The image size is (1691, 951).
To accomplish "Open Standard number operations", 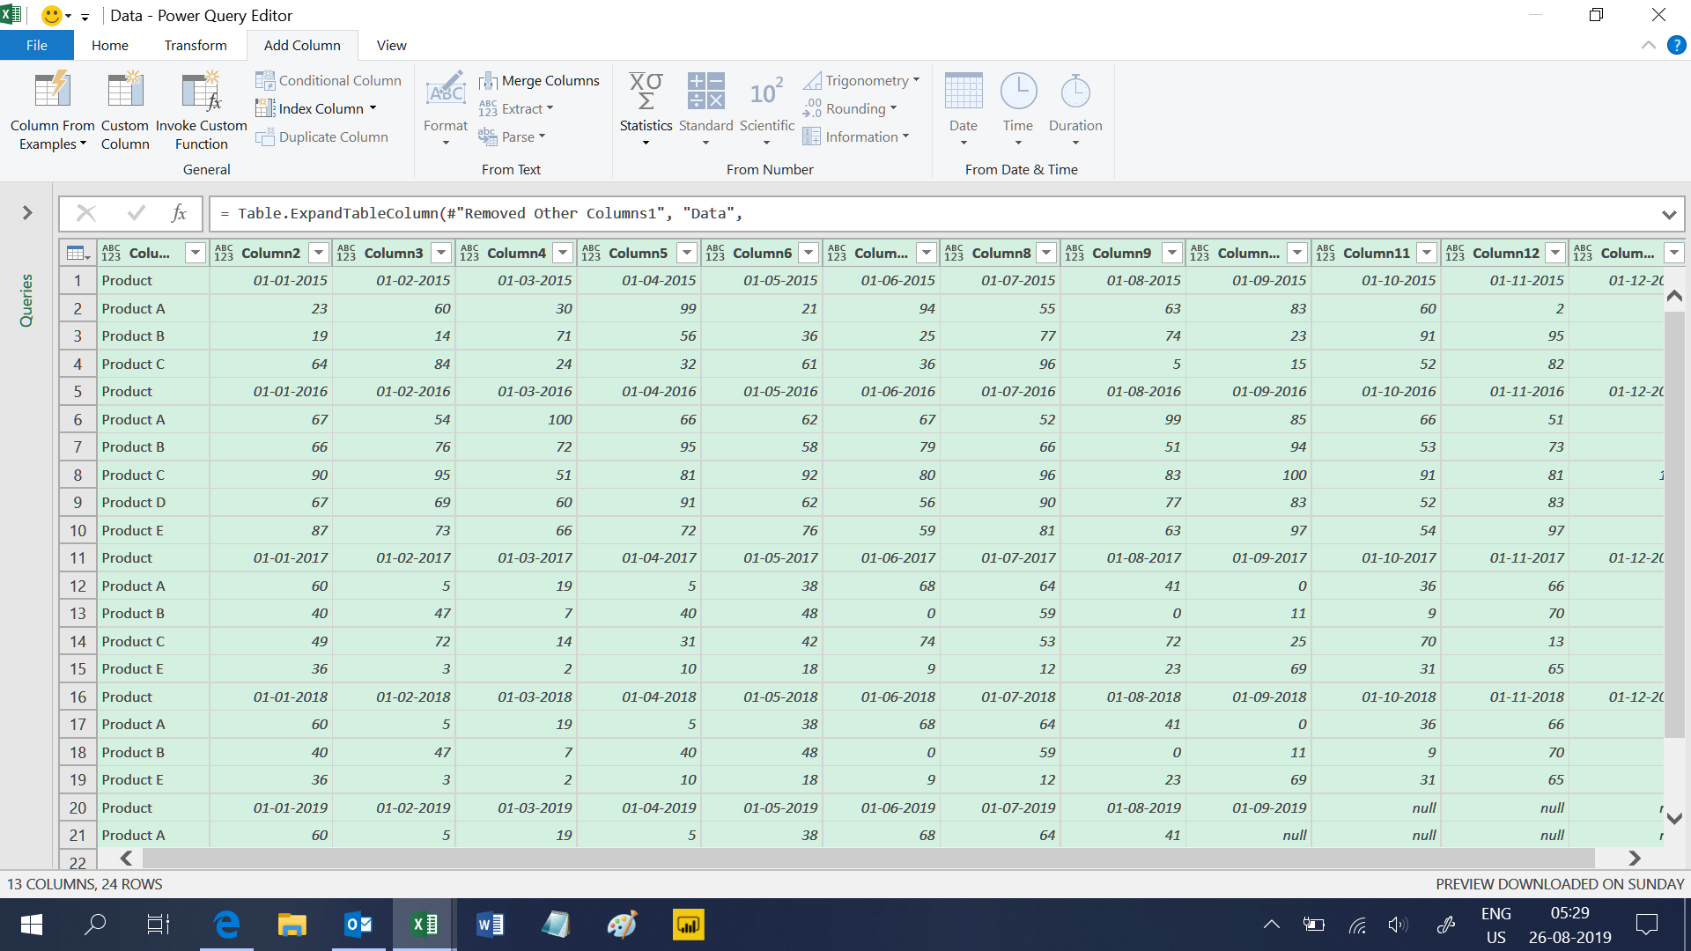I will pos(705,109).
